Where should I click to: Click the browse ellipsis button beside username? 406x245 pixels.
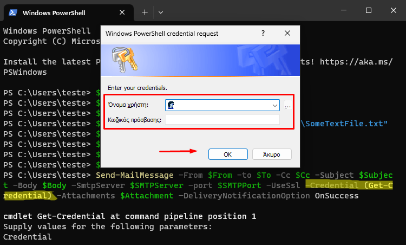click(287, 106)
